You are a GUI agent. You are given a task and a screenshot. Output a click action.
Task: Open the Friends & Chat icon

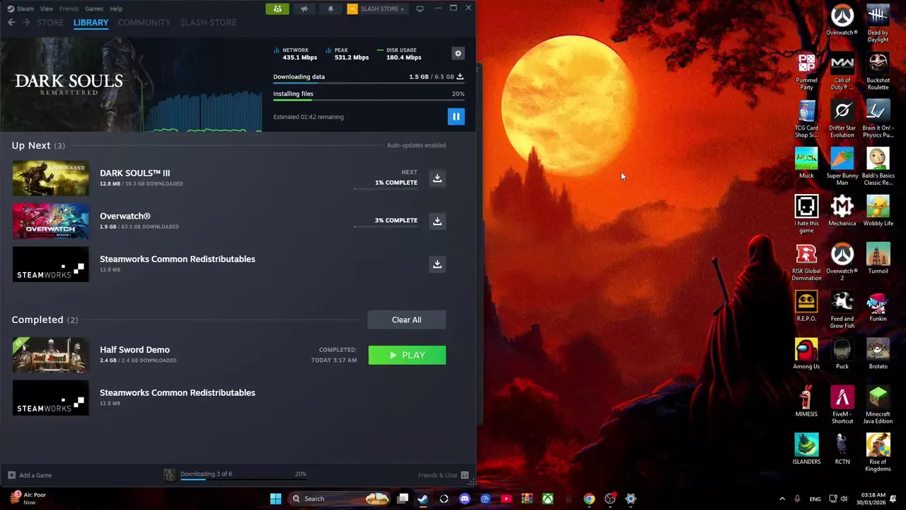point(464,475)
